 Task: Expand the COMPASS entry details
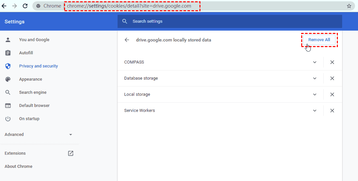coord(315,62)
